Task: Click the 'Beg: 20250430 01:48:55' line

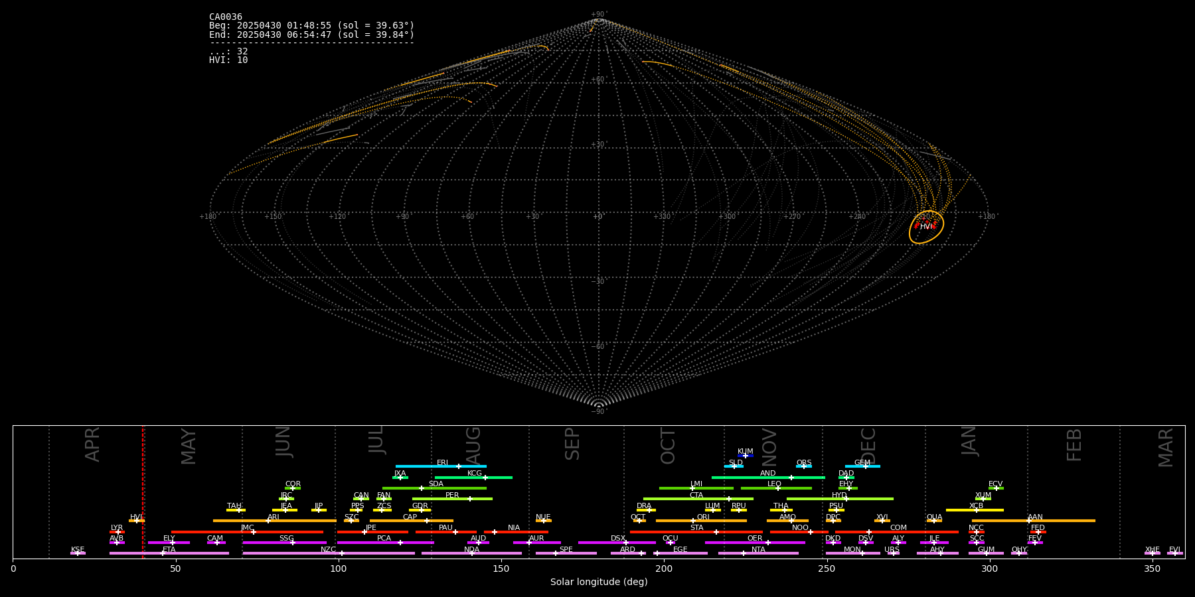Action: click(311, 26)
